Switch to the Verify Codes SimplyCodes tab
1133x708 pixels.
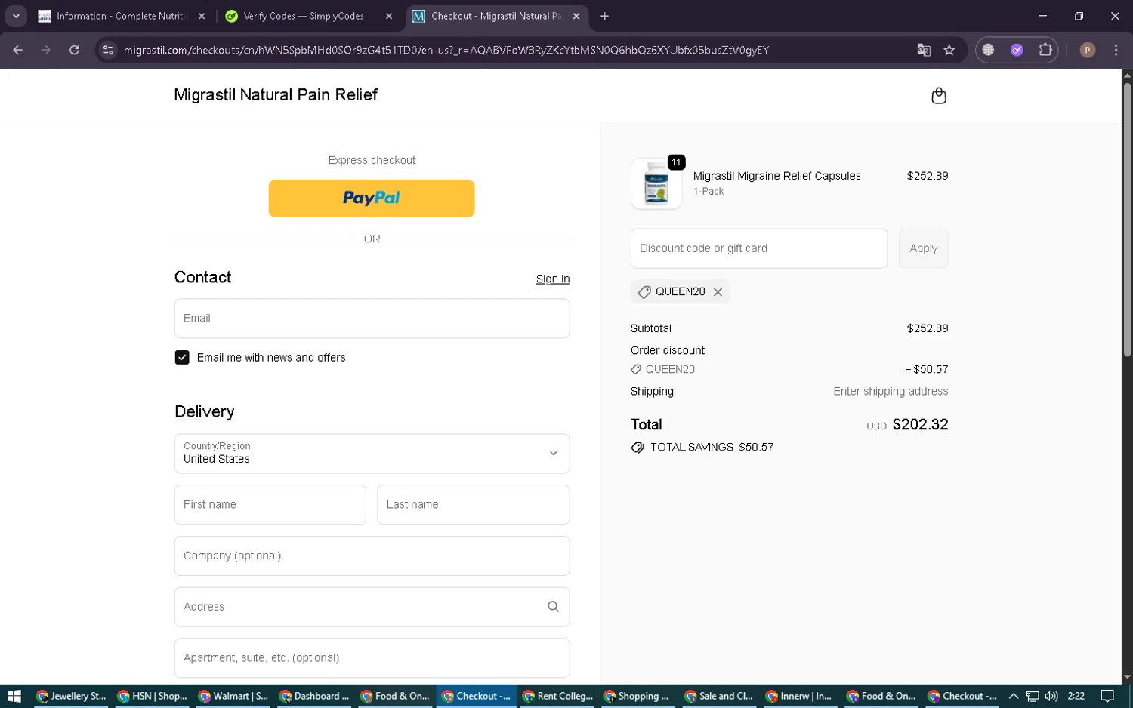(x=309, y=16)
